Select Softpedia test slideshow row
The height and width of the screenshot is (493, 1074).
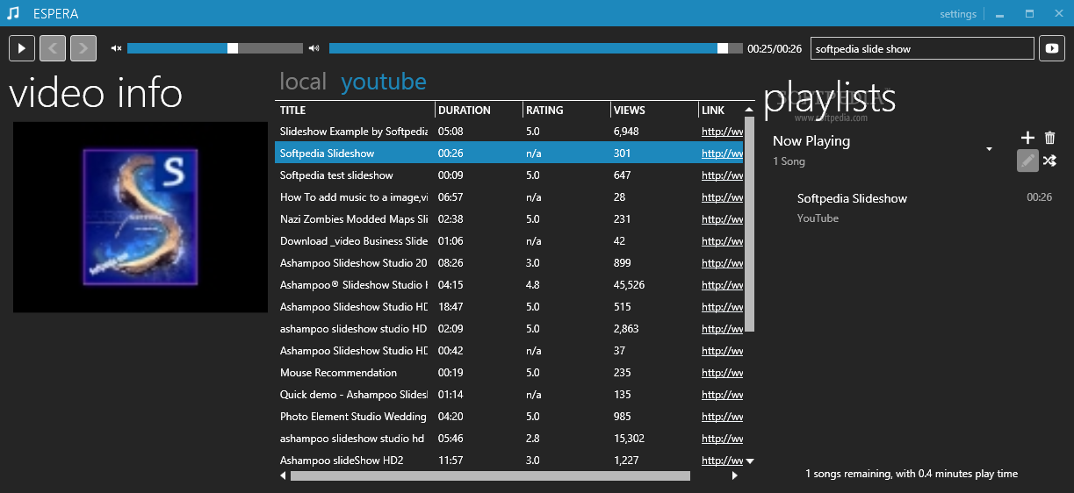click(x=508, y=175)
